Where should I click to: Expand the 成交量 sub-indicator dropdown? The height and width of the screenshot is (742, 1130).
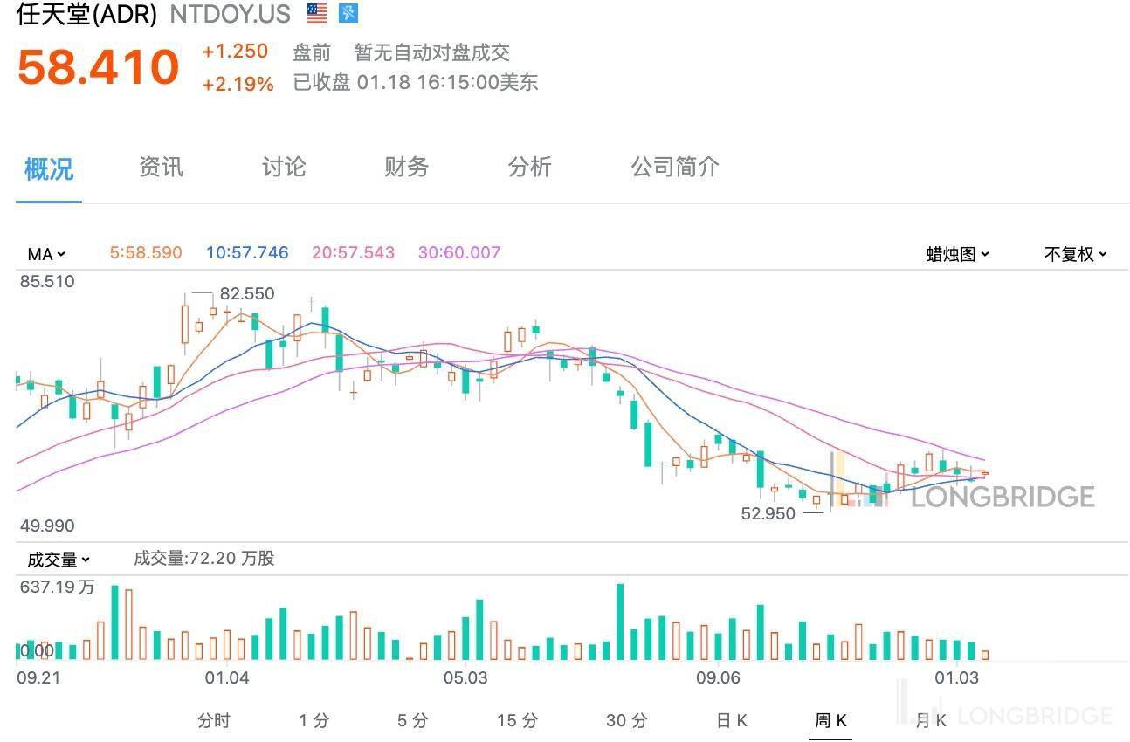click(59, 560)
